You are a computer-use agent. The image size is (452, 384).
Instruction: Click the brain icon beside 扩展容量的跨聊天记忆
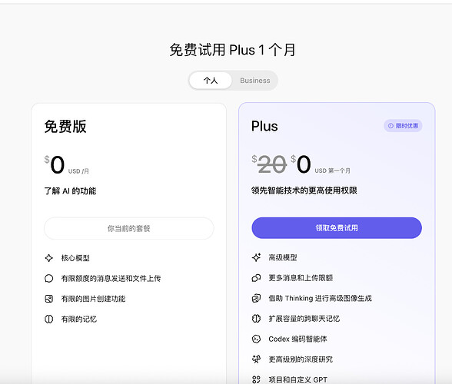[x=256, y=319]
